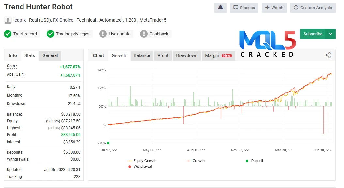Click the Trading privileges green checkmark icon

click(50, 34)
